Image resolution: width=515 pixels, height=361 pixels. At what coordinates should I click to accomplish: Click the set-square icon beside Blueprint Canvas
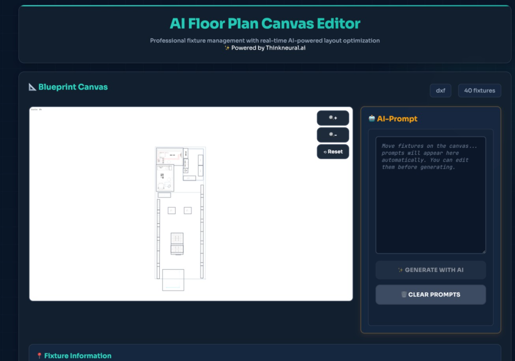coord(32,86)
